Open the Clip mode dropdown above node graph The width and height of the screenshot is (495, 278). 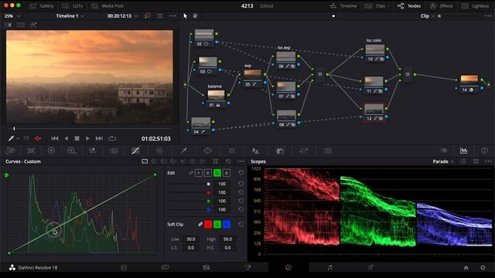428,15
